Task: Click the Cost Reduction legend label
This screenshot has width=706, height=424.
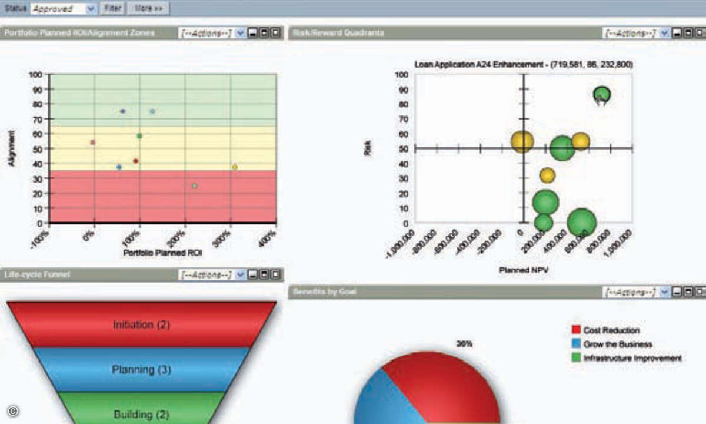Action: tap(611, 330)
